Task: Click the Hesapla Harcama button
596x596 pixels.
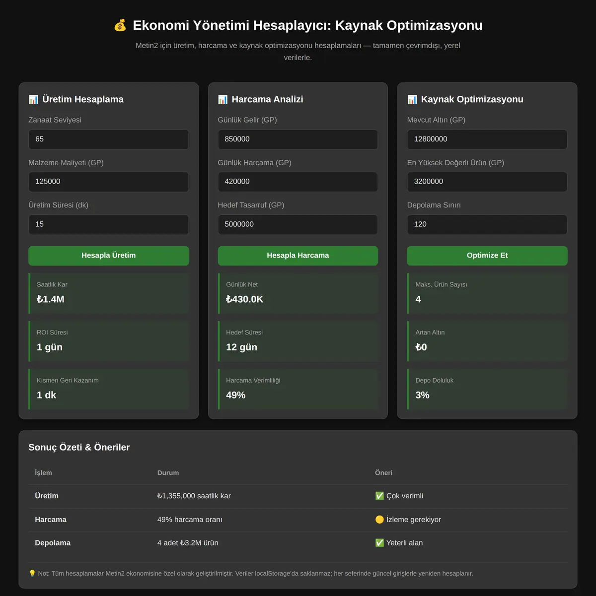Action: click(x=298, y=256)
